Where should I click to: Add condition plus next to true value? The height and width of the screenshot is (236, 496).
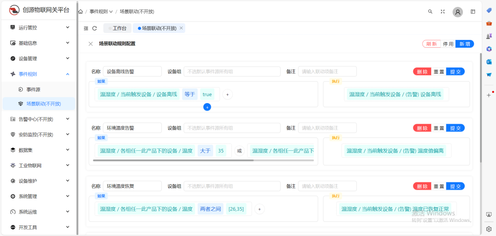coord(227,94)
